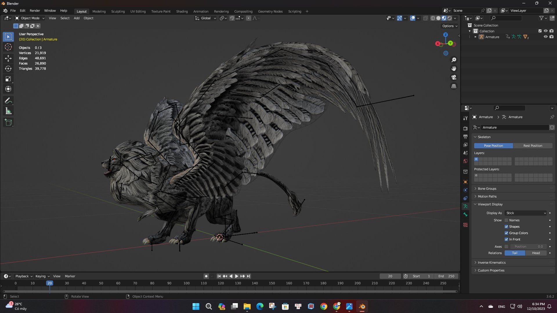Expand the Custom Properties panel
The image size is (557, 313).
point(491,270)
